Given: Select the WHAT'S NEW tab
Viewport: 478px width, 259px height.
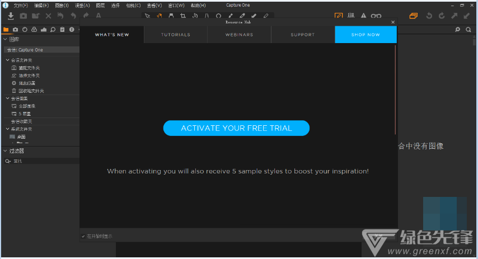Looking at the screenshot, I should 112,35.
